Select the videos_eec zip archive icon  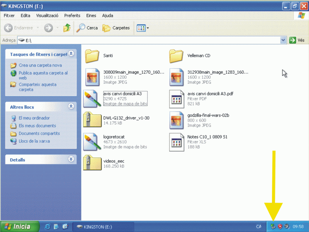pyautogui.click(x=92, y=163)
